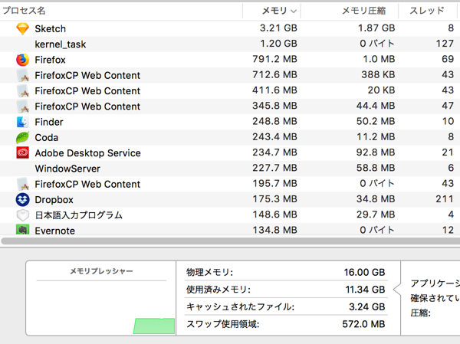Click the 791.2 MB memory value
Viewport: 460px width, 344px height.
275,59
